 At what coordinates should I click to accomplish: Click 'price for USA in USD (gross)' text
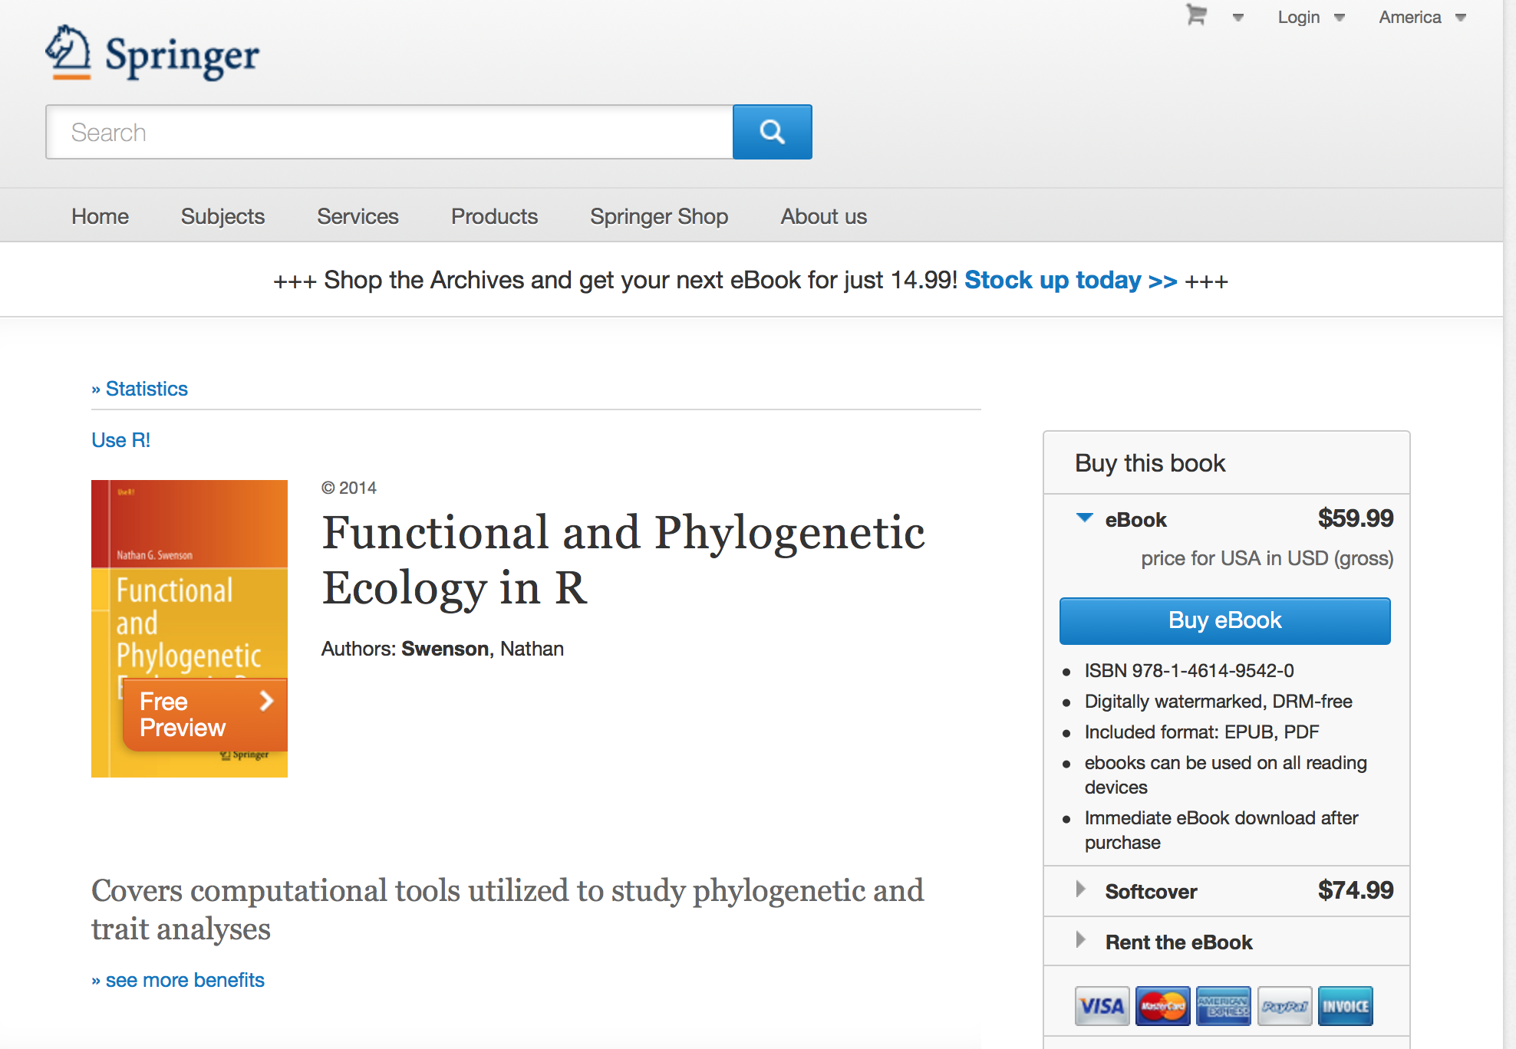tap(1267, 558)
